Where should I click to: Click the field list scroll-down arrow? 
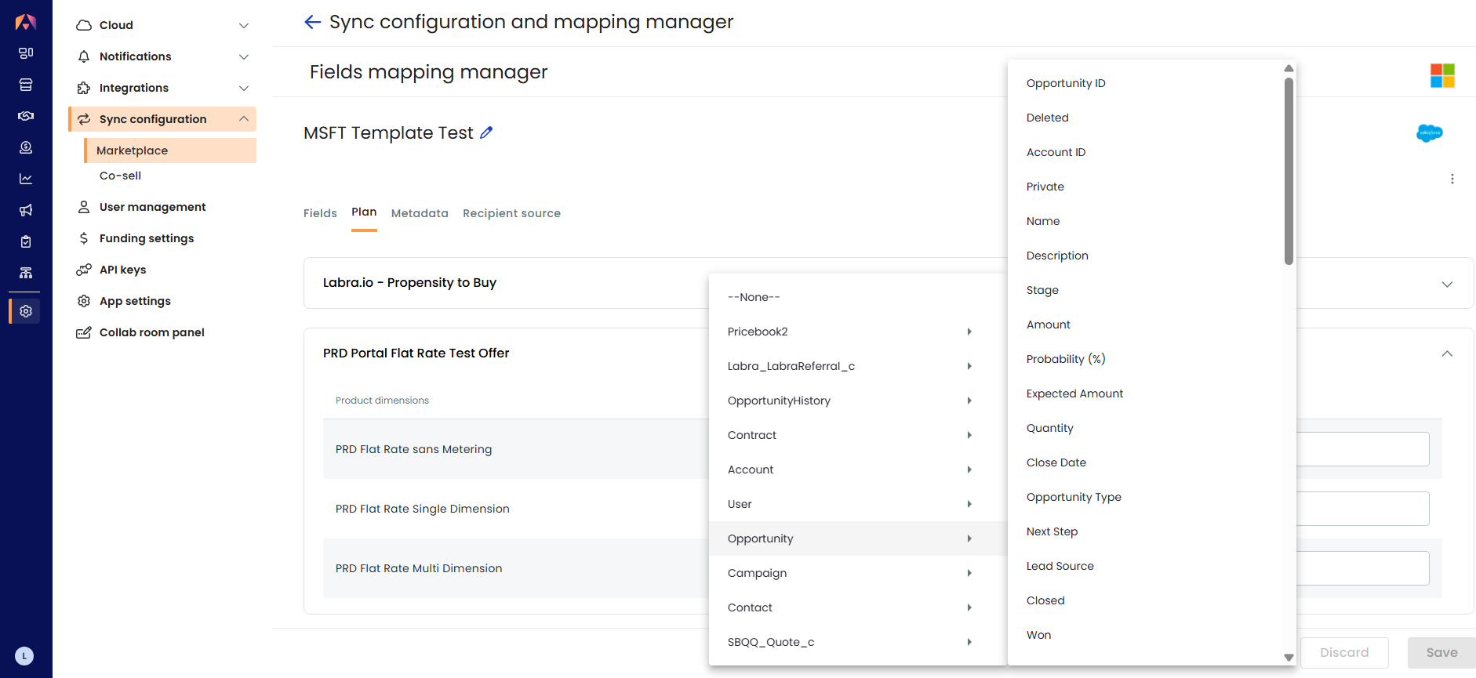tap(1289, 658)
